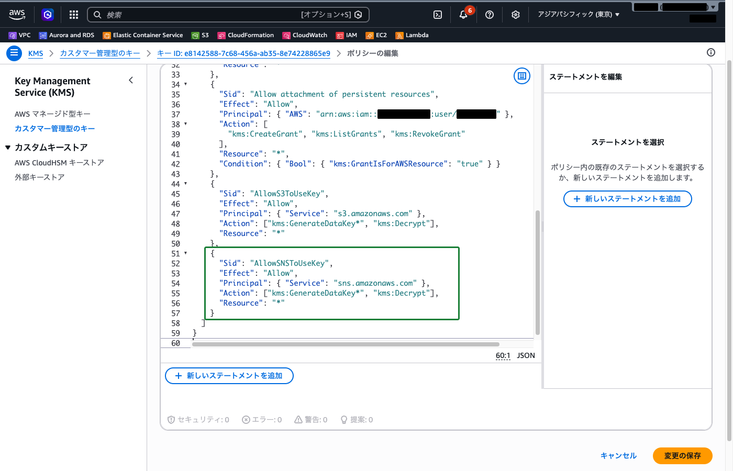
Task: Collapse the KMS side navigation panel
Action: (131, 80)
